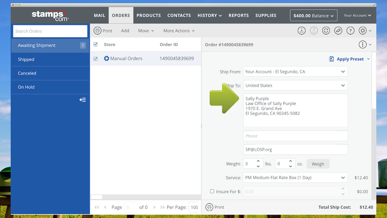The width and height of the screenshot is (387, 218).
Task: Switch to the Products tab
Action: point(149,15)
